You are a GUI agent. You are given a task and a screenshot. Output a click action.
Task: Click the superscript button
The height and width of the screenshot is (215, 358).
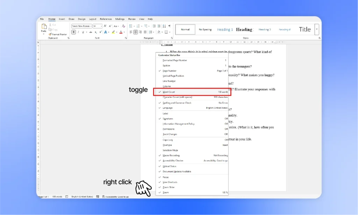[100, 32]
